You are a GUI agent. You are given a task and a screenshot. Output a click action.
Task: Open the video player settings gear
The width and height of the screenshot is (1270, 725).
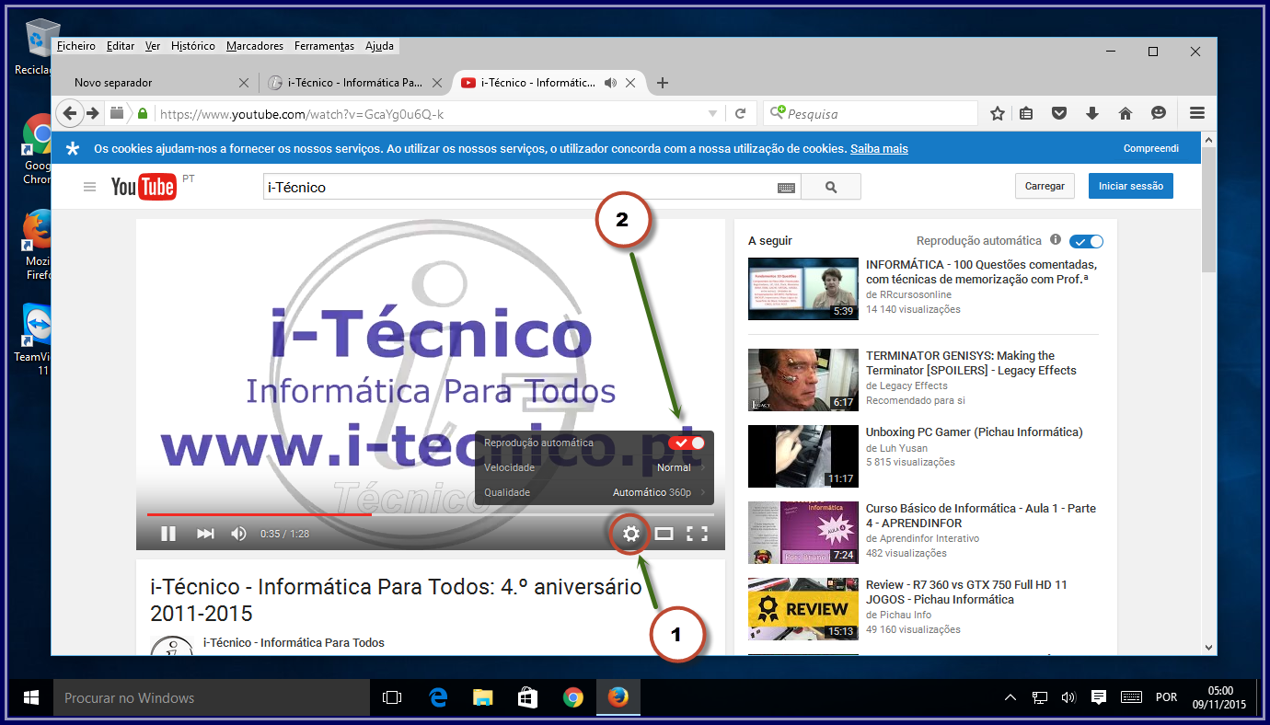click(x=630, y=534)
